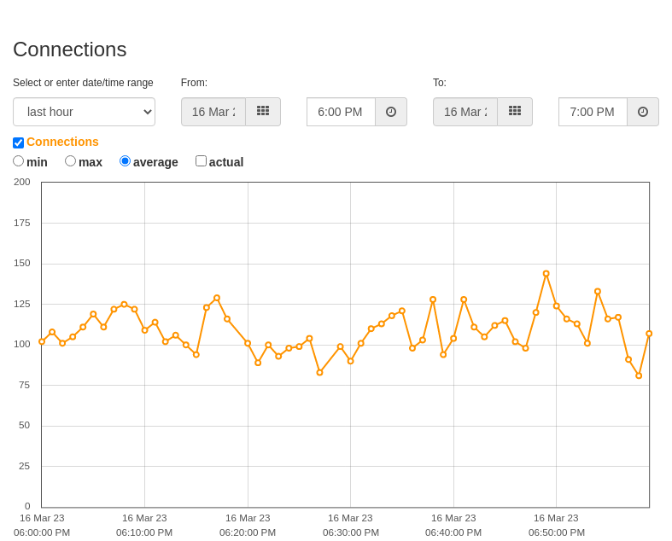672x541 pixels.
Task: Click the last data point on the chart line
Action: (x=649, y=334)
